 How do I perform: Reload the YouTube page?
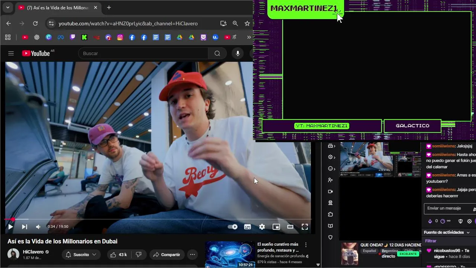tap(35, 23)
